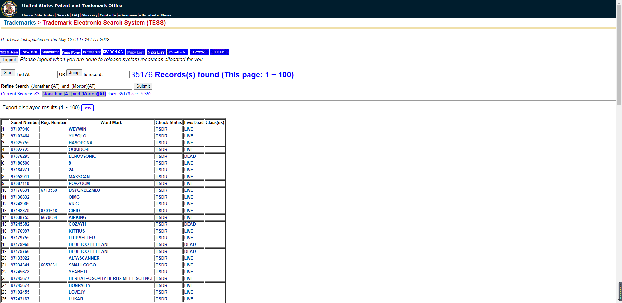Screen dimensions: 622x303
Task: Submit the refined search query
Action: (x=143, y=86)
